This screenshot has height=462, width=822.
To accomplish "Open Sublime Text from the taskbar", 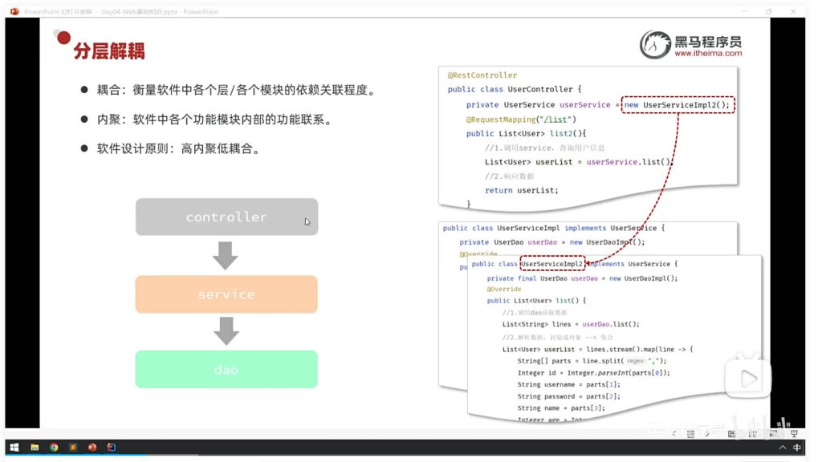I will (x=73, y=447).
